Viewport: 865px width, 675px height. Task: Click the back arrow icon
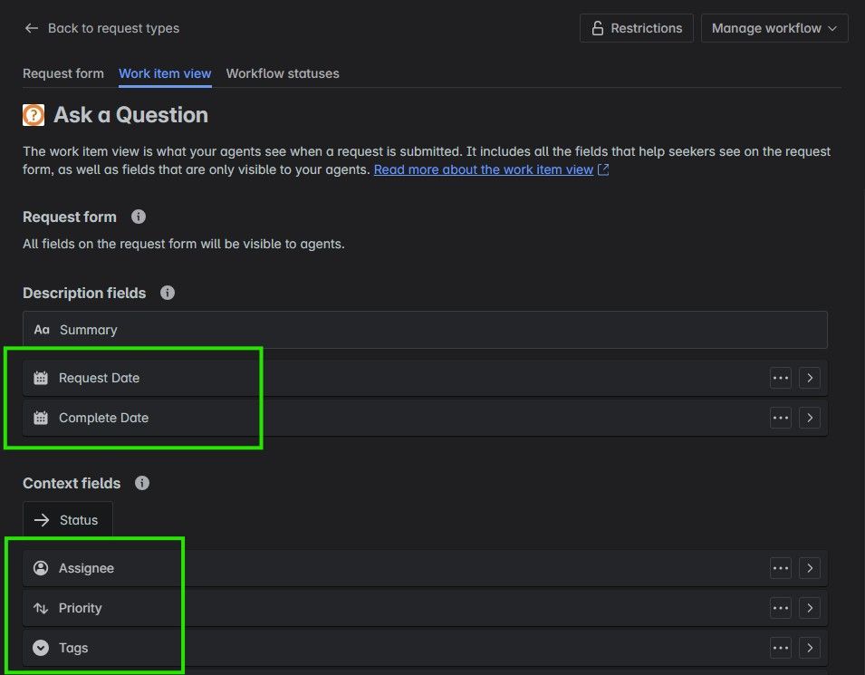[x=32, y=28]
